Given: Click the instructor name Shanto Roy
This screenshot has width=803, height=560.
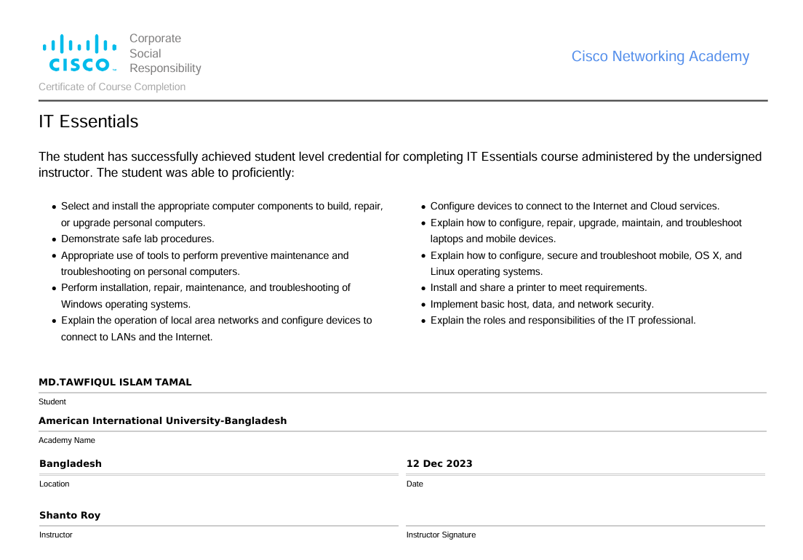Looking at the screenshot, I should tap(70, 516).
